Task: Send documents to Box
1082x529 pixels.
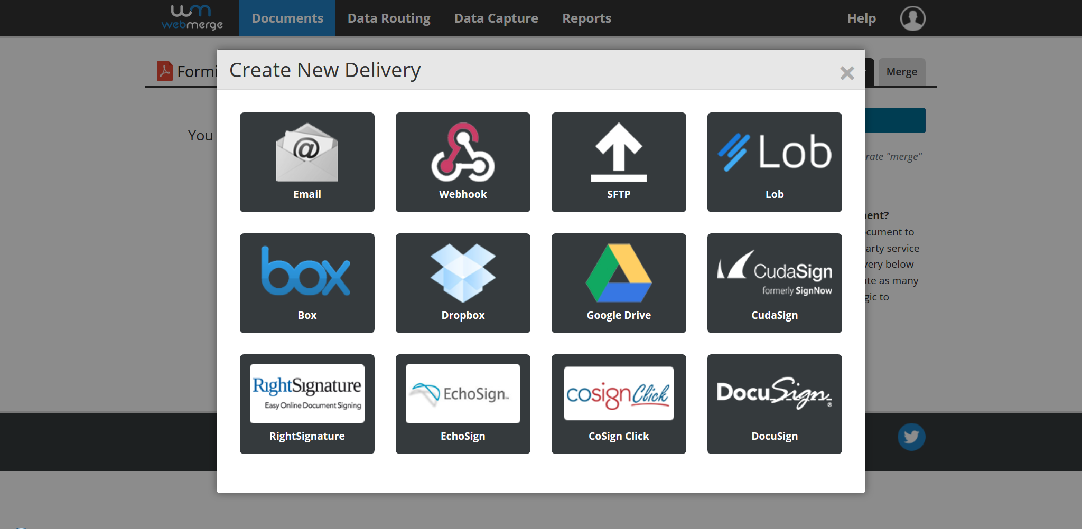Action: (x=307, y=283)
